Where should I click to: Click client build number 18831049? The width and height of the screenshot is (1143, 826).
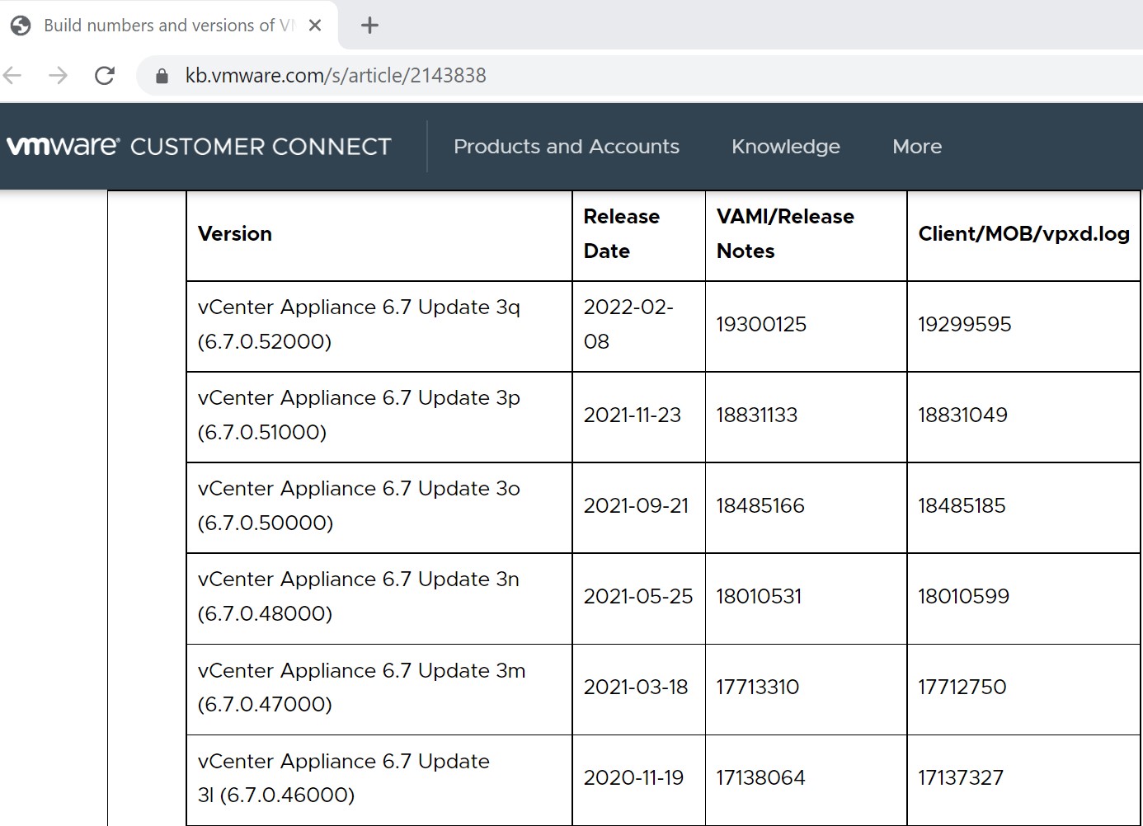point(963,415)
